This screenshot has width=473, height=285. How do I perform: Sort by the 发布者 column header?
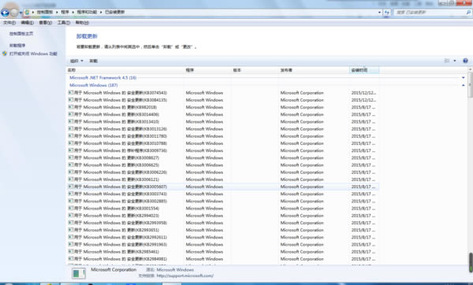314,70
